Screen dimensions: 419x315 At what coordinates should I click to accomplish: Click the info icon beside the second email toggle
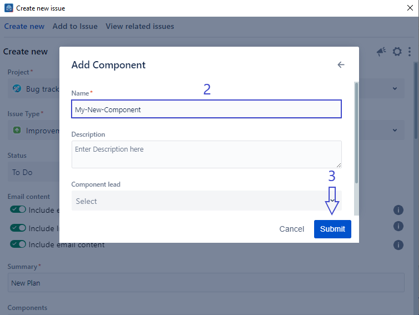[398, 226]
